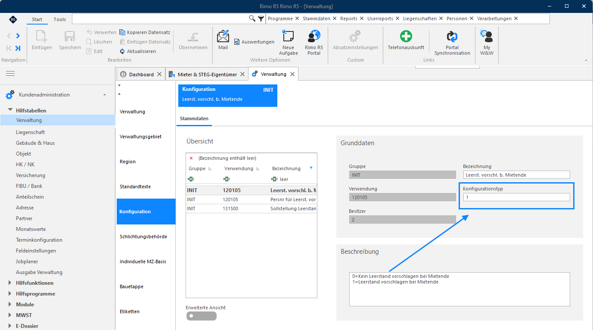Expand the MWST tree node
Viewport: 593px width, 330px height.
pos(10,315)
